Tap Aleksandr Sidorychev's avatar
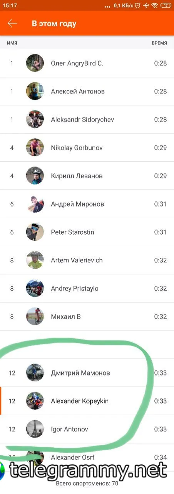 (x=35, y=119)
